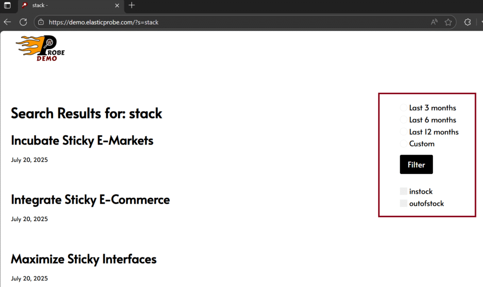Screen dimensions: 483x287
Task: Open a new tab with plus icon
Action: [x=132, y=6]
